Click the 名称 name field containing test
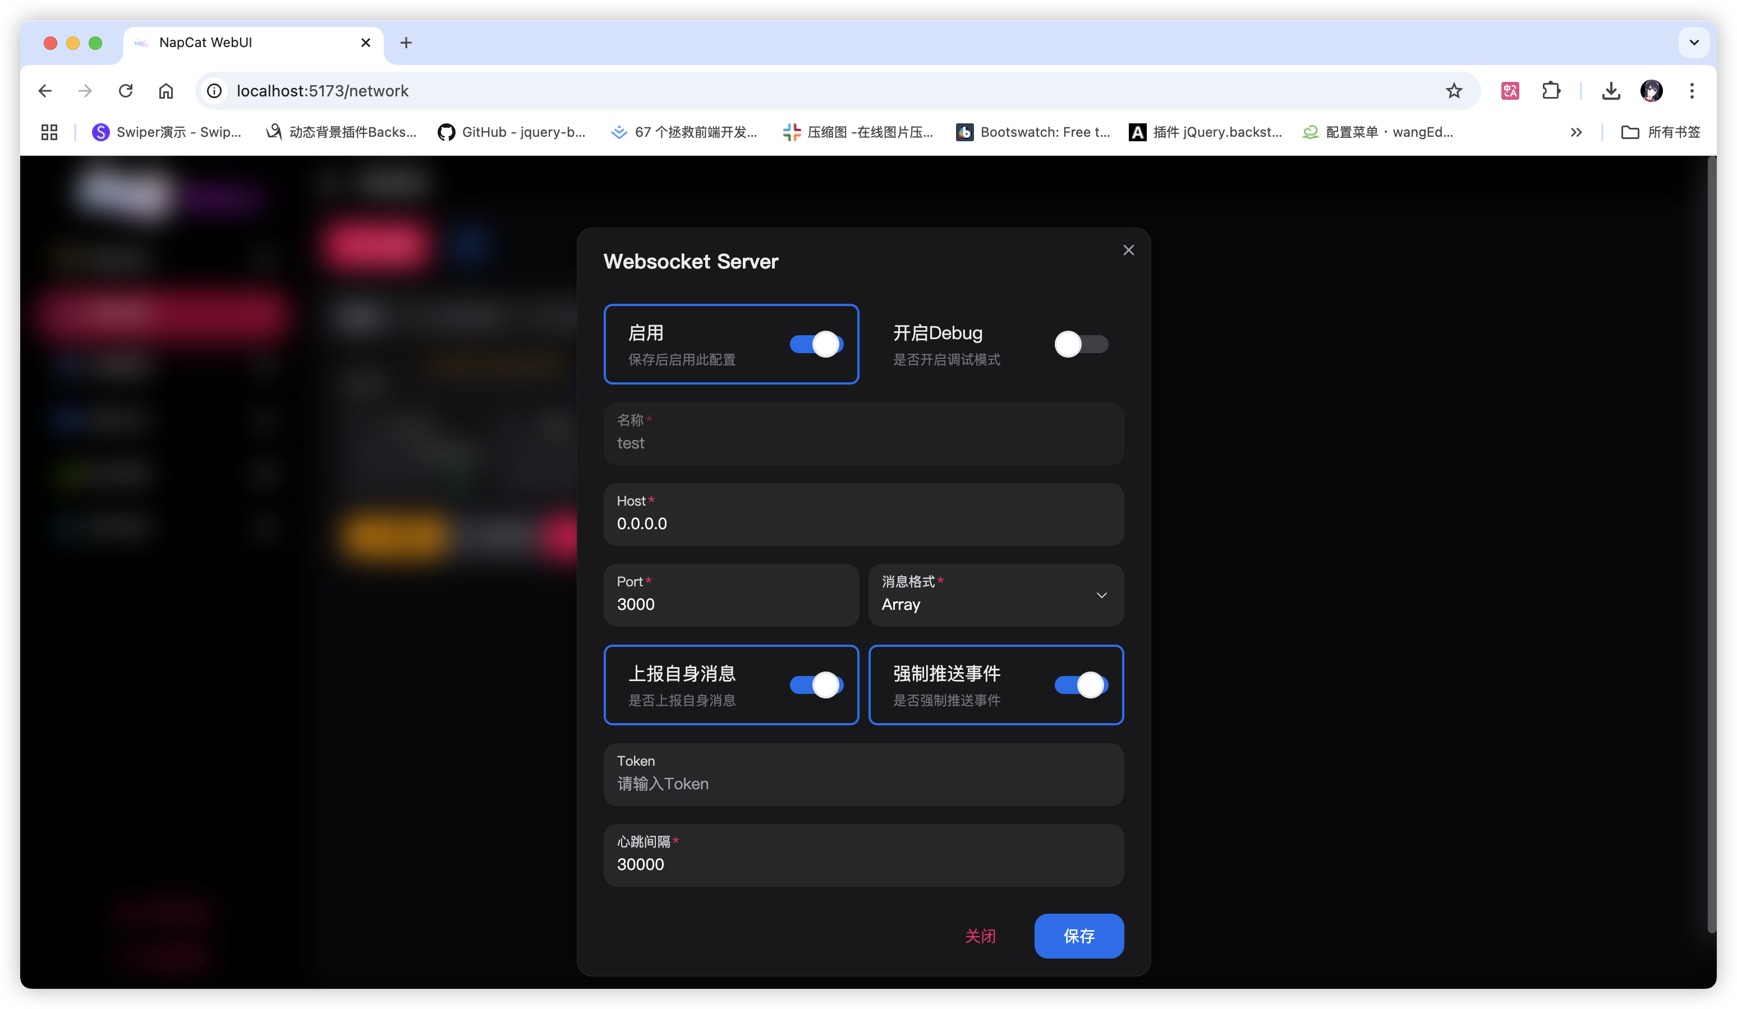 [863, 433]
